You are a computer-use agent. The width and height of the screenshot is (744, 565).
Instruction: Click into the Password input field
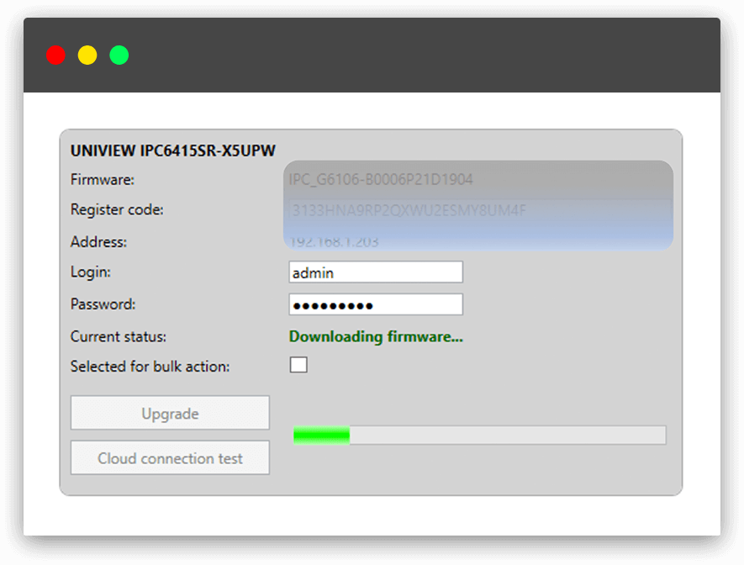point(375,304)
